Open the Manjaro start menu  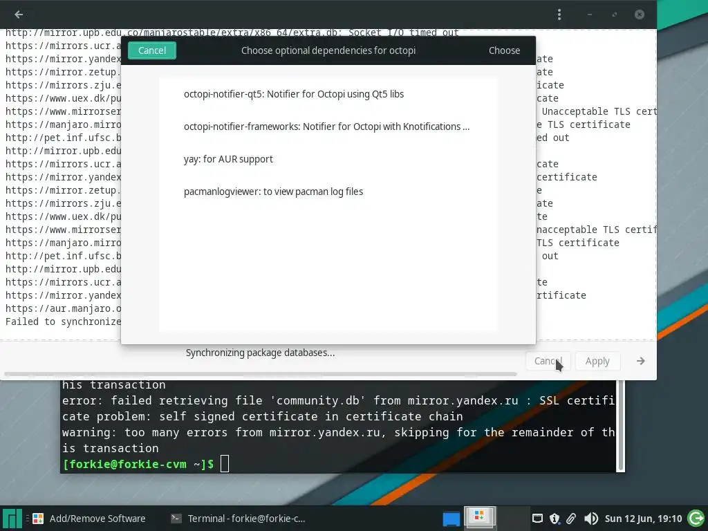coord(12,519)
